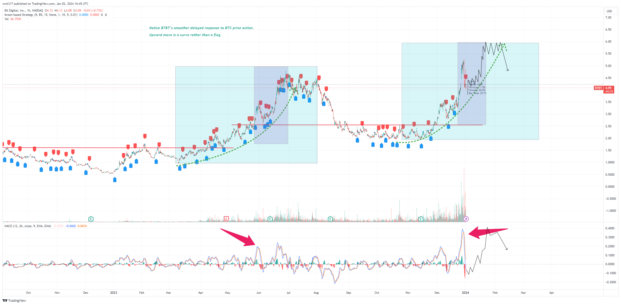This screenshot has width=621, height=305.
Task: Click the 7.00 price axis label
Action: (608, 18)
